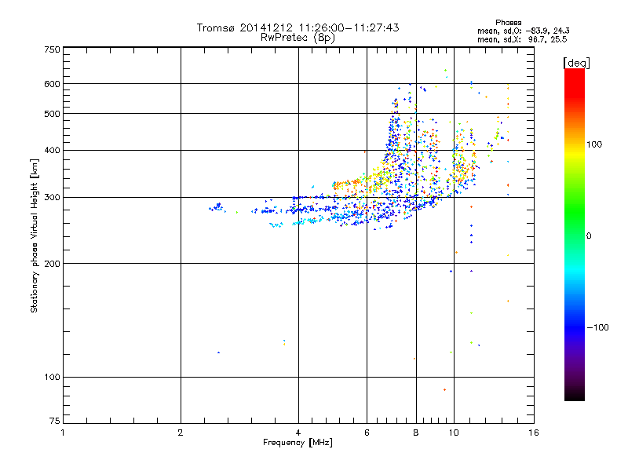The image size is (628, 471).
Task: Click the x-axis tick label "6"
Action: tap(367, 433)
